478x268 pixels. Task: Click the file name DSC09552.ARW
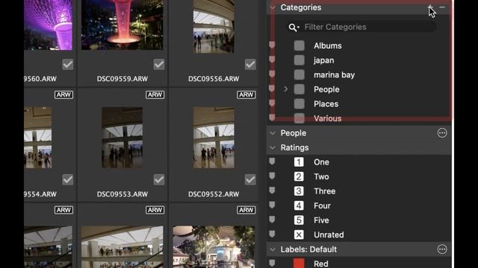point(214,194)
